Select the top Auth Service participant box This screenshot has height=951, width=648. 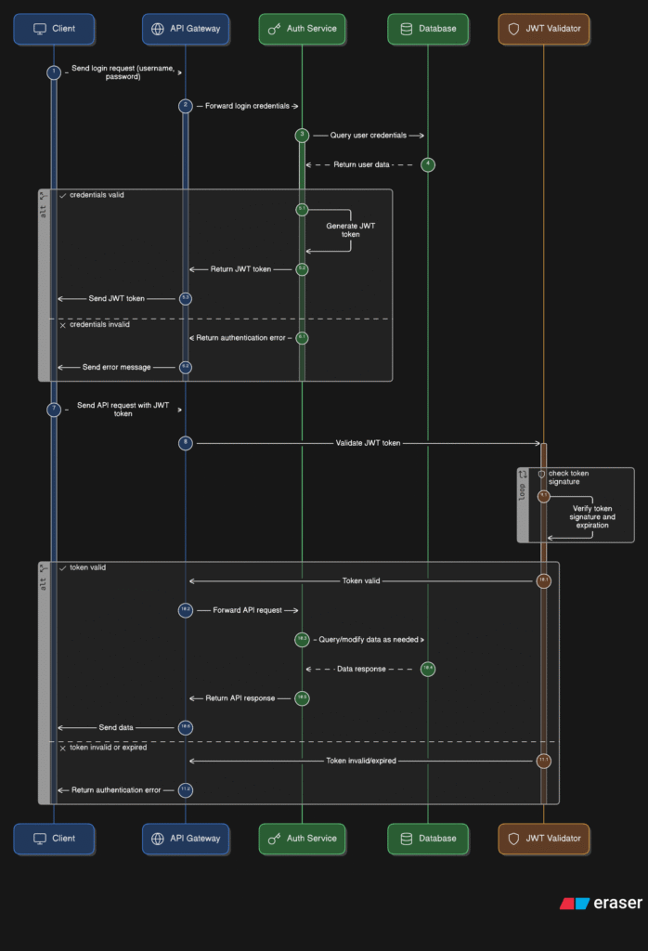[302, 29]
